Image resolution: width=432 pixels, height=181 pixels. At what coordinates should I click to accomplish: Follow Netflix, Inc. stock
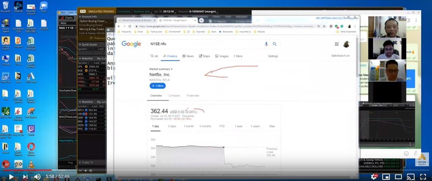[x=158, y=86]
